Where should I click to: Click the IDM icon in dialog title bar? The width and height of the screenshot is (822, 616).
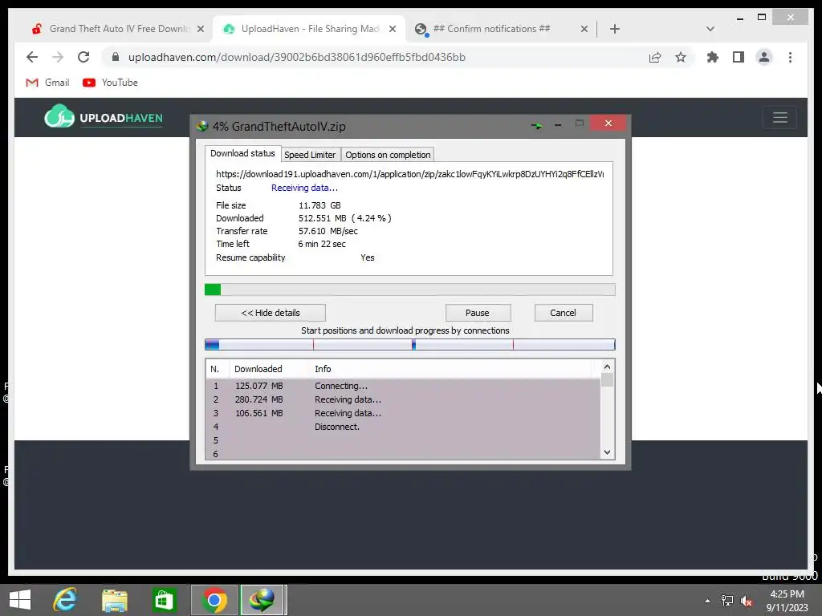(x=202, y=126)
